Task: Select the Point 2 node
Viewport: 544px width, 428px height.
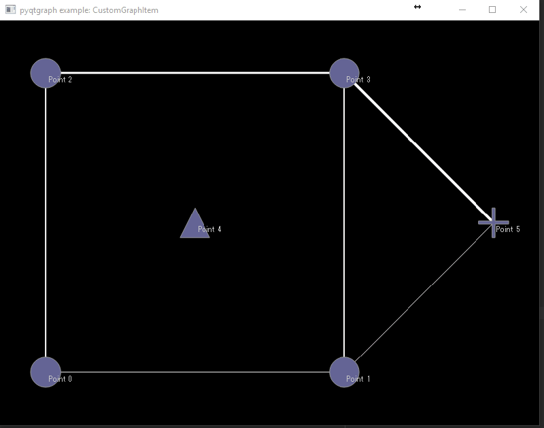Action: click(46, 72)
